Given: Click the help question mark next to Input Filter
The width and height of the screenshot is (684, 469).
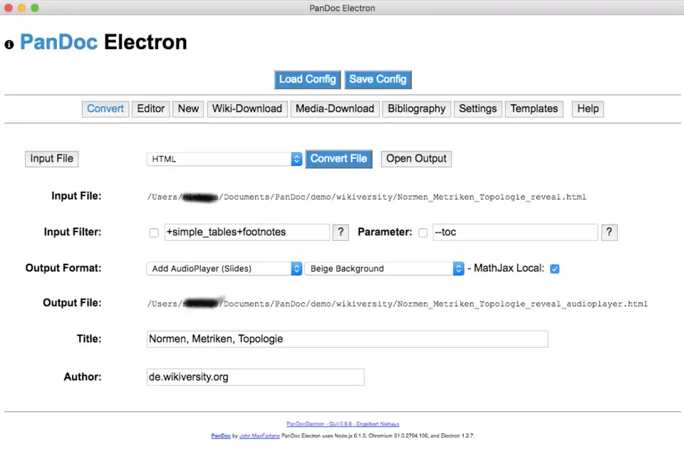Looking at the screenshot, I should click(x=341, y=232).
